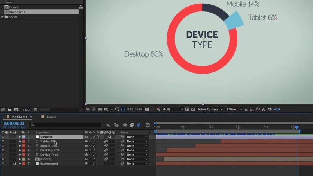Click the Reset Exposure icon

click(270, 109)
